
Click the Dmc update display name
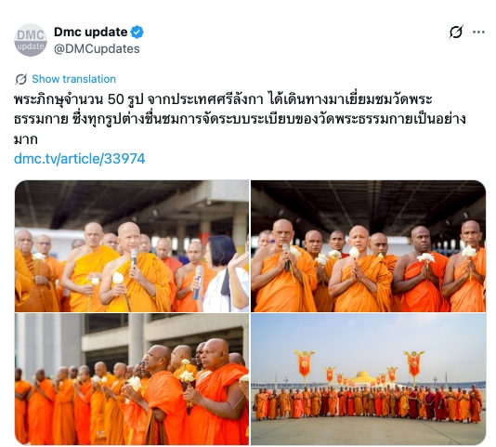[x=91, y=32]
